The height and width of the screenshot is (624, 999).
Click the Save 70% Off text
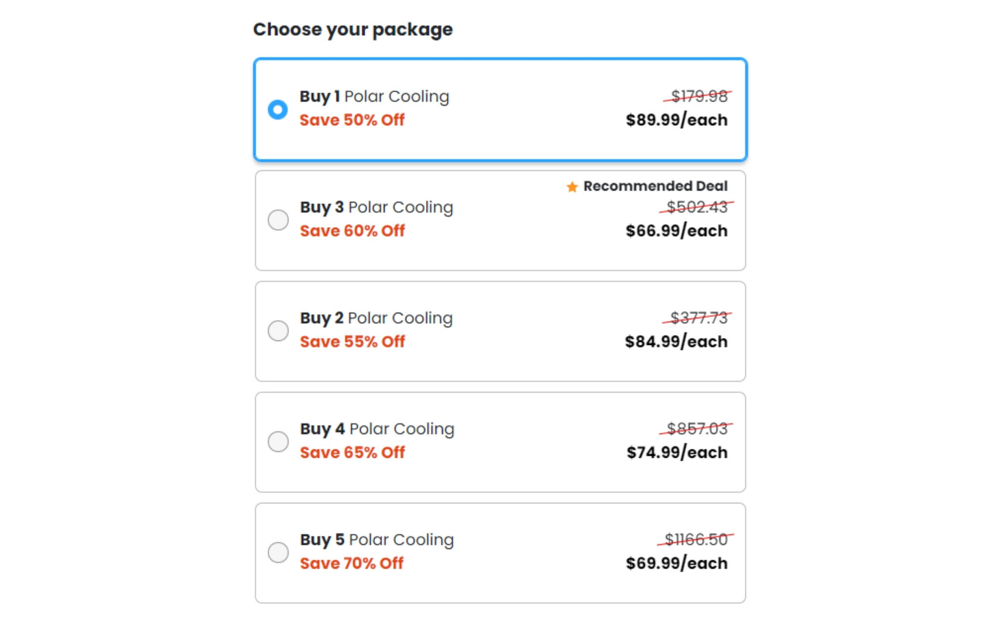pos(351,563)
